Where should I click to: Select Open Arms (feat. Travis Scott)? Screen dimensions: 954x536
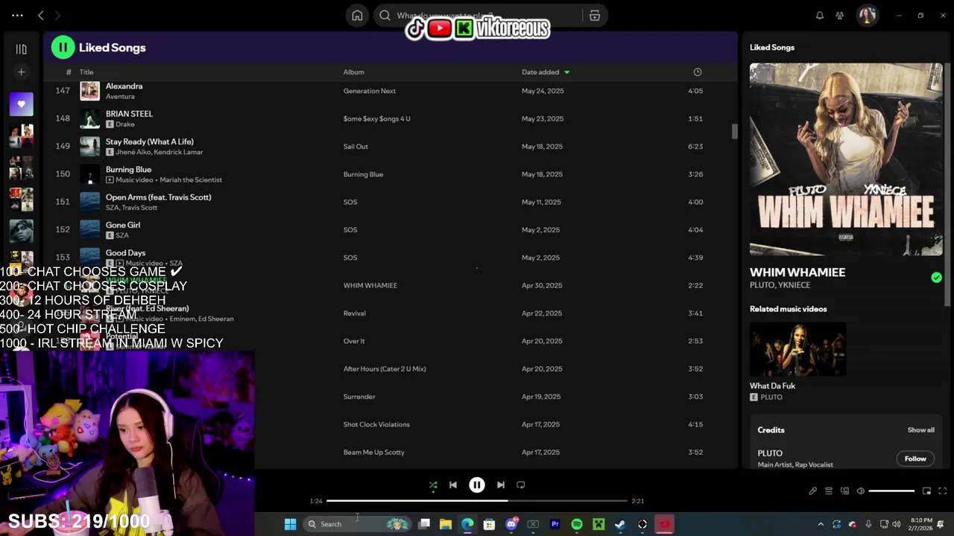[x=158, y=197]
